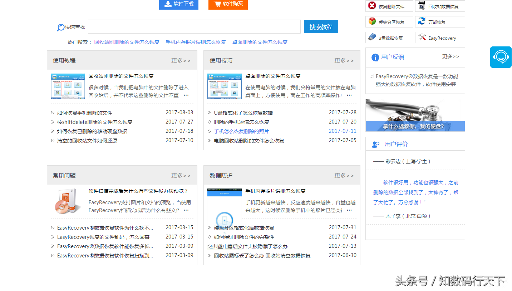
Task: Click the feedback text EasyRecovery®数据恢复是一款功能
Action: tap(417, 76)
